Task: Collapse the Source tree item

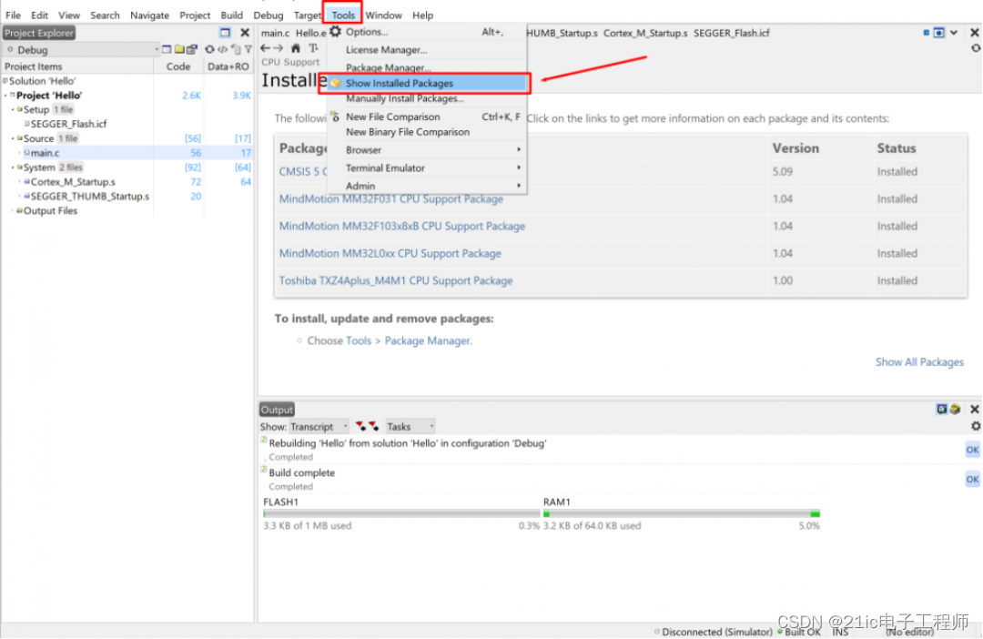Action: pos(14,138)
